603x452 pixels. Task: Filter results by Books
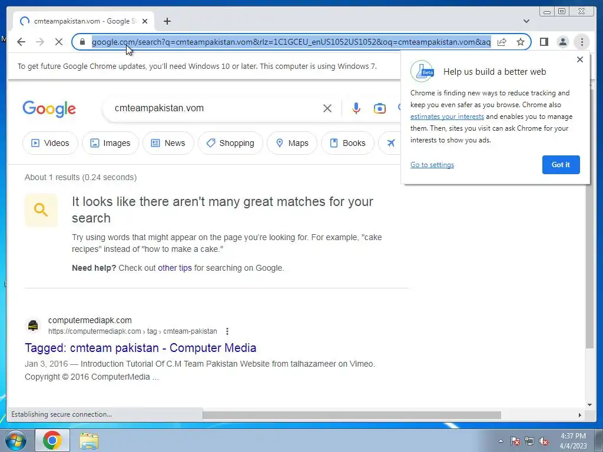point(347,143)
